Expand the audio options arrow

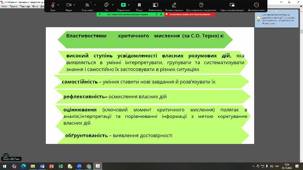point(58,4)
